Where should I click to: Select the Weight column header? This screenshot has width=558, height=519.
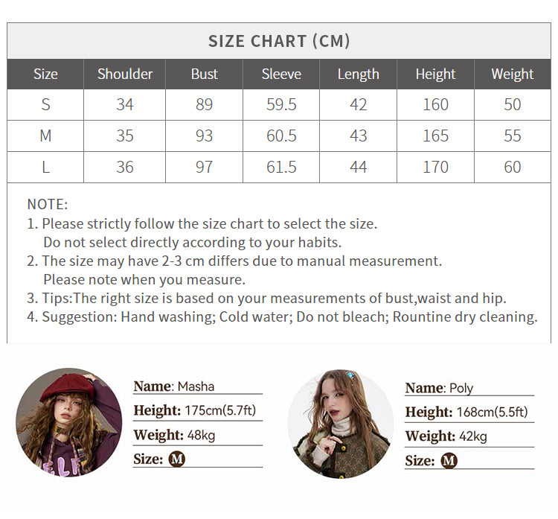(512, 74)
